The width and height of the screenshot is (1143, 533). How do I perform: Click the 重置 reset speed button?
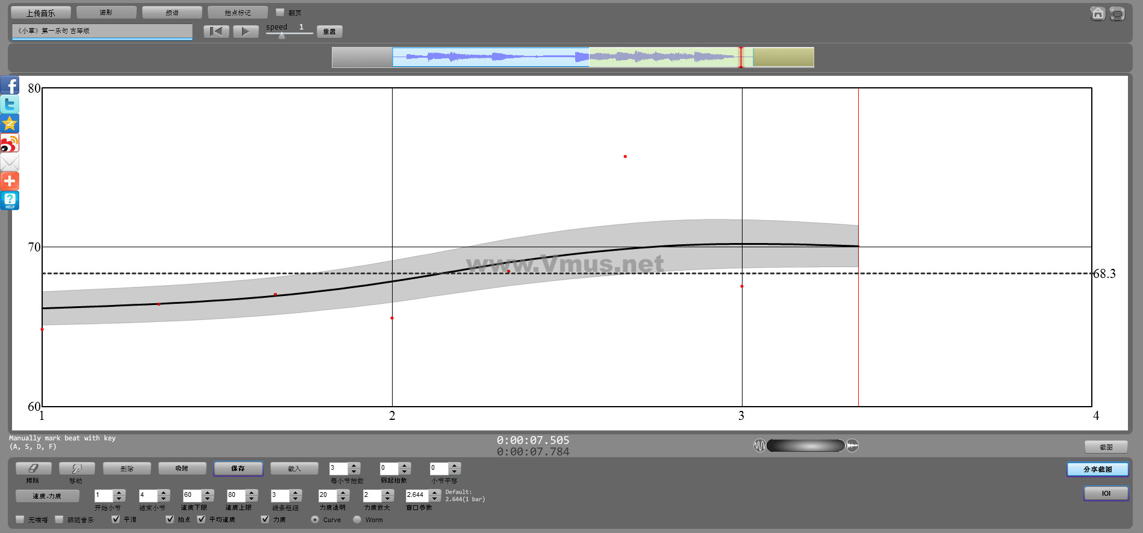click(x=329, y=31)
